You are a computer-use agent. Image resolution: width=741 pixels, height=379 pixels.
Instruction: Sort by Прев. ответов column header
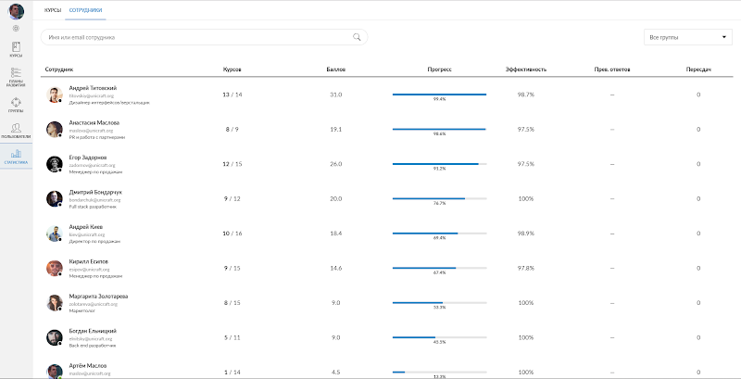[x=612, y=69]
